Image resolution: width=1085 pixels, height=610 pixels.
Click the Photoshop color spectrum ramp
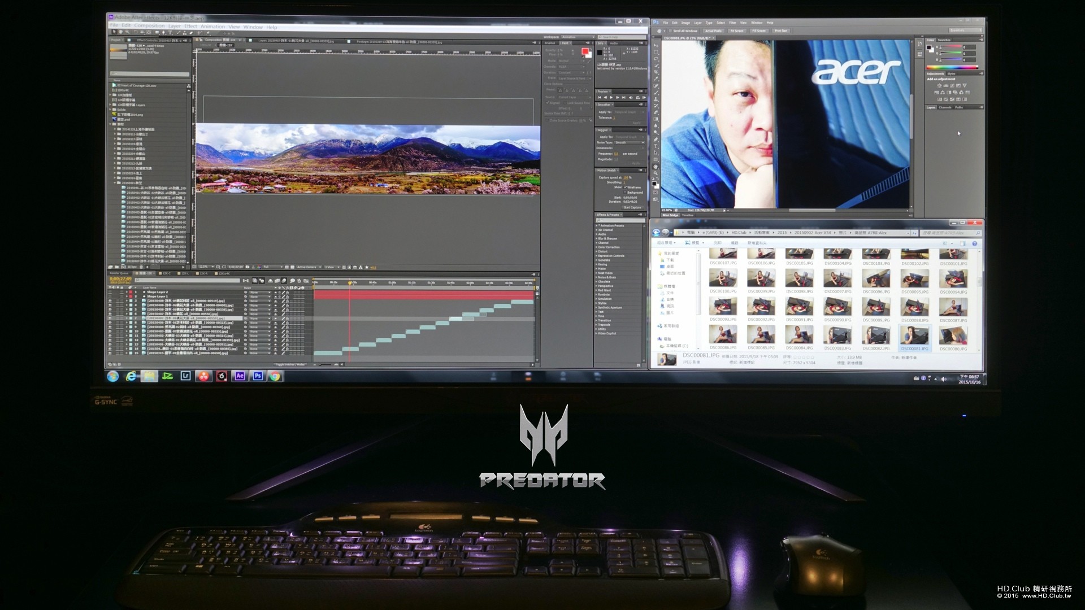[x=952, y=67]
